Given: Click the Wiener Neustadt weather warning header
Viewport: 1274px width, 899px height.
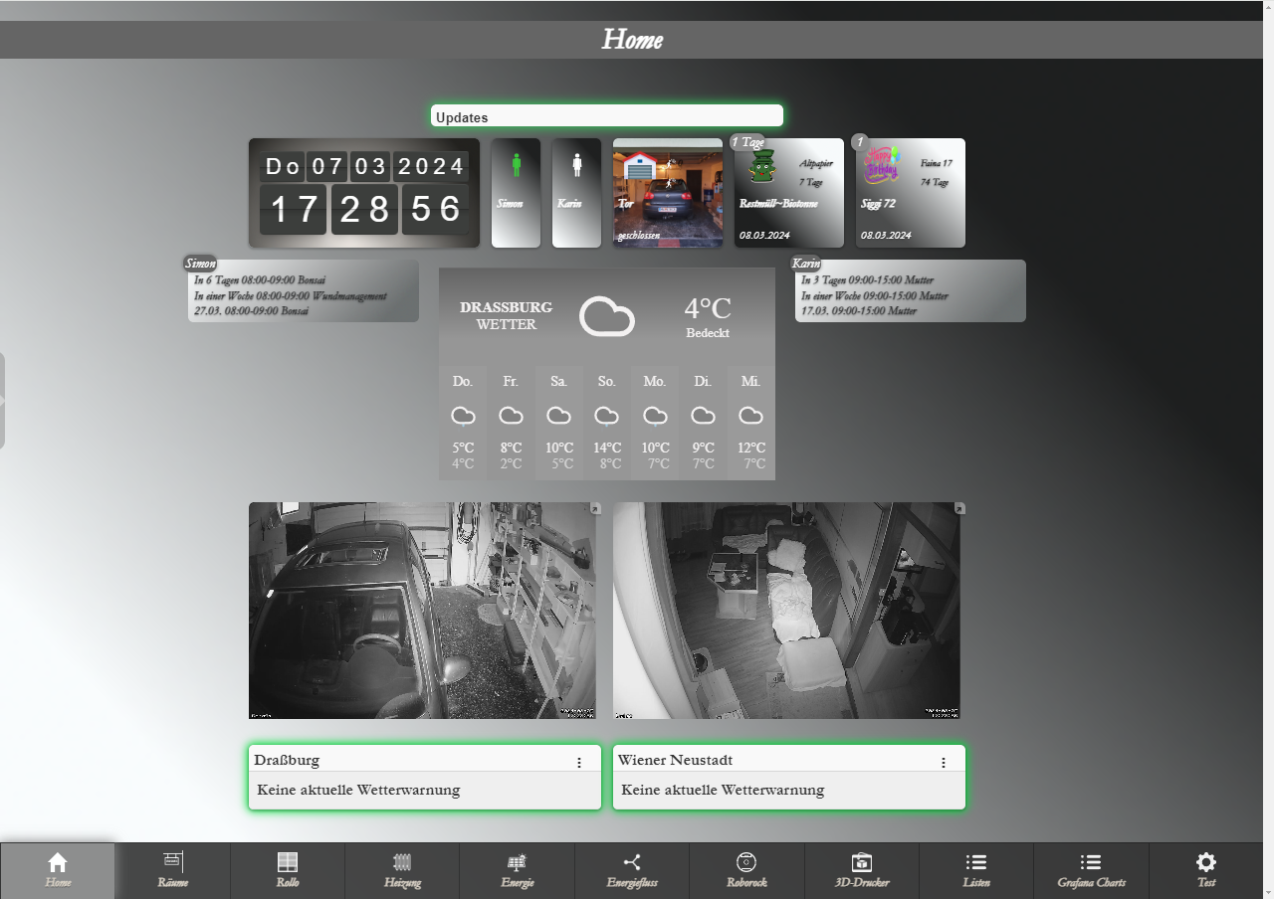Looking at the screenshot, I should 789,760.
